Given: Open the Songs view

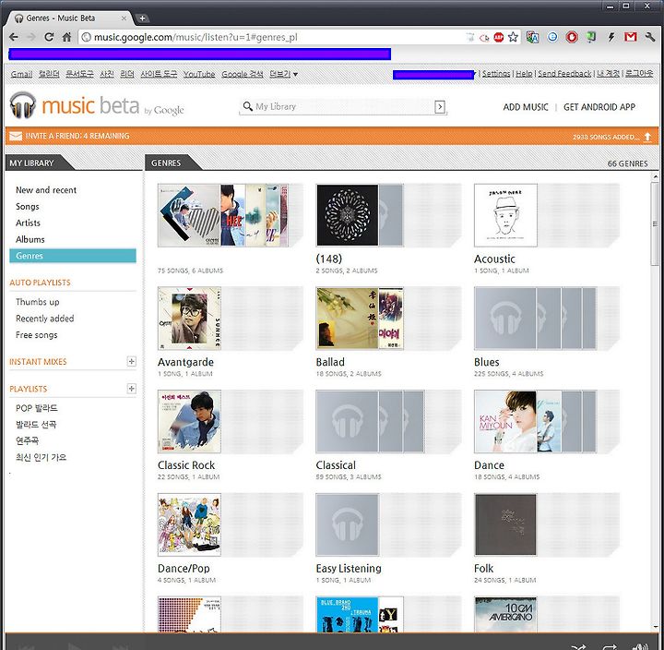Looking at the screenshot, I should point(27,207).
